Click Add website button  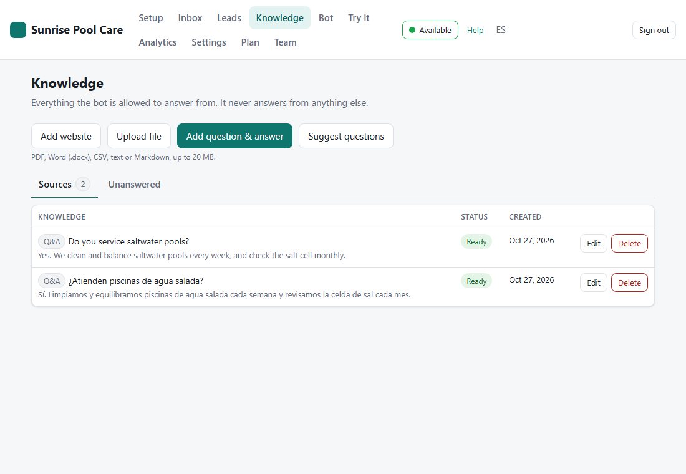pyautogui.click(x=66, y=136)
